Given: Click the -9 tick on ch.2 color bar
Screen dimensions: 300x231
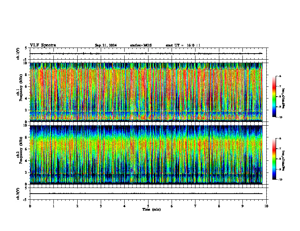Looking at the screenshot, I should (280, 169).
